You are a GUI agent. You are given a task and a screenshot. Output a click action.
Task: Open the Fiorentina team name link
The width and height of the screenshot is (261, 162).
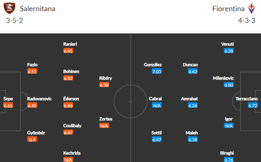click(x=228, y=9)
